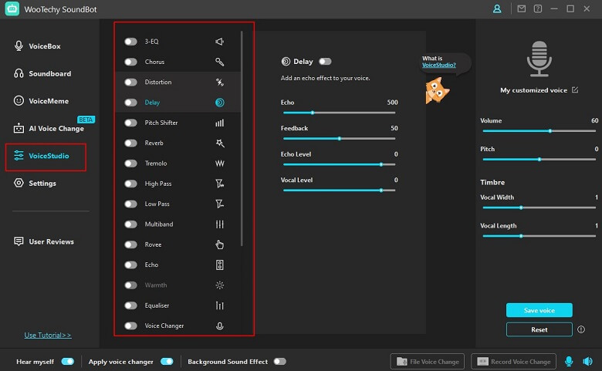Enable Background Sound Effect switch
The image size is (602, 371).
[x=279, y=361]
